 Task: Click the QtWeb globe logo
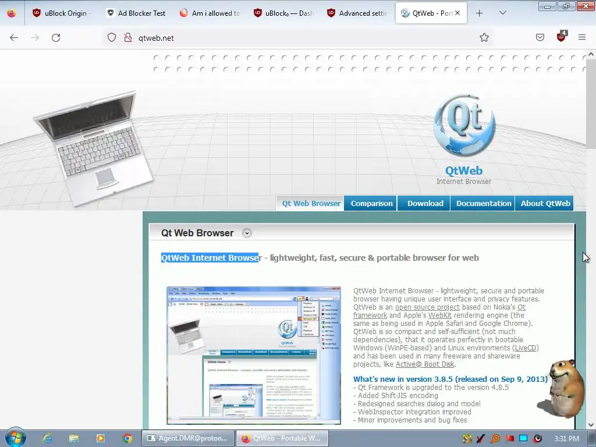(464, 126)
